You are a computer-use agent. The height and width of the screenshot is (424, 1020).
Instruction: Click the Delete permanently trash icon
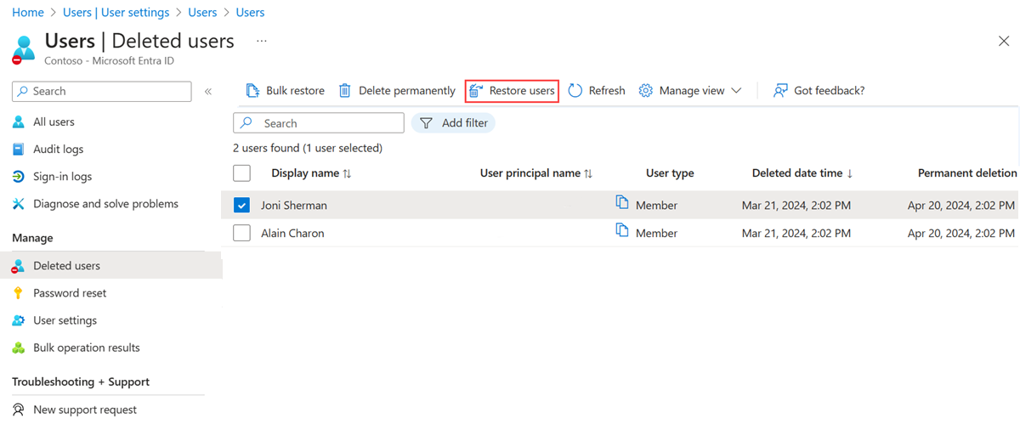[x=345, y=91]
